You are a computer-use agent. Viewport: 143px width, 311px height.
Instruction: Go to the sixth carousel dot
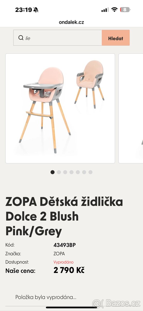[84, 172]
